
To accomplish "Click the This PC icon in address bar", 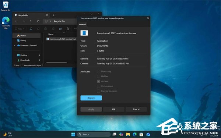I will pyautogui.click(x=46, y=21).
